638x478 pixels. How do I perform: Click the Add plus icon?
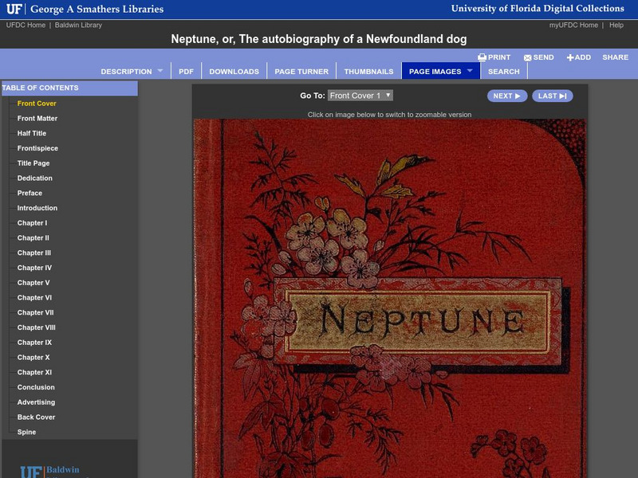click(570, 57)
